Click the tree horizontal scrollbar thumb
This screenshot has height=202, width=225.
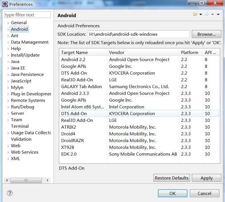(x=26, y=180)
